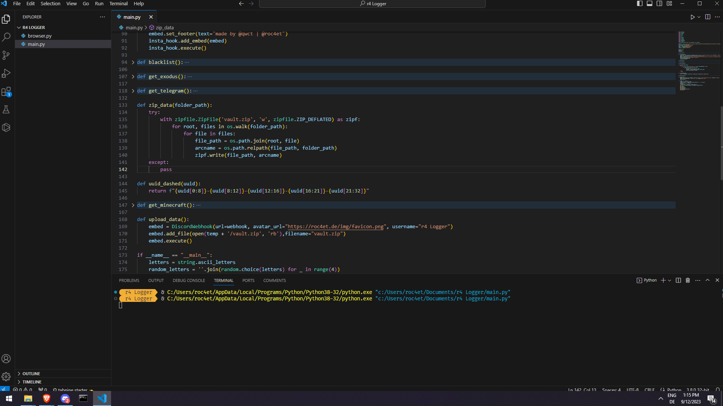Toggle Secondary Side Bar layout button
The height and width of the screenshot is (406, 723).
click(659, 4)
